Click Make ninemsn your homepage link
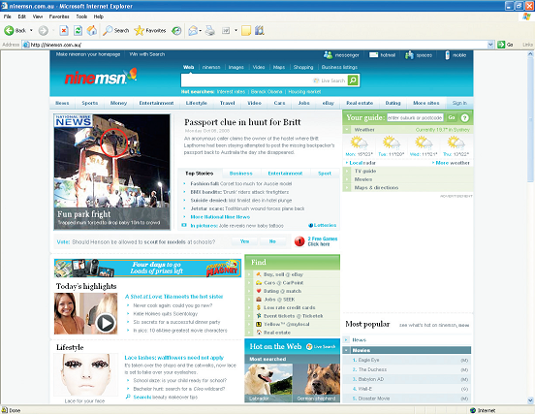The image size is (535, 414). (x=88, y=54)
